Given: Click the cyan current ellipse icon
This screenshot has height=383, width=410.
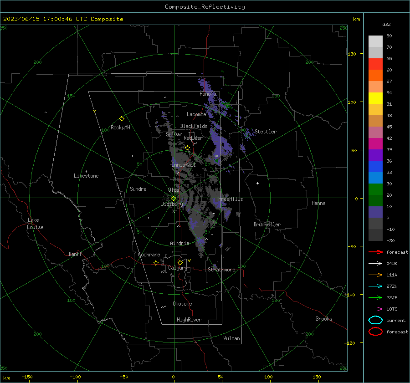Looking at the screenshot, I should pos(375,320).
